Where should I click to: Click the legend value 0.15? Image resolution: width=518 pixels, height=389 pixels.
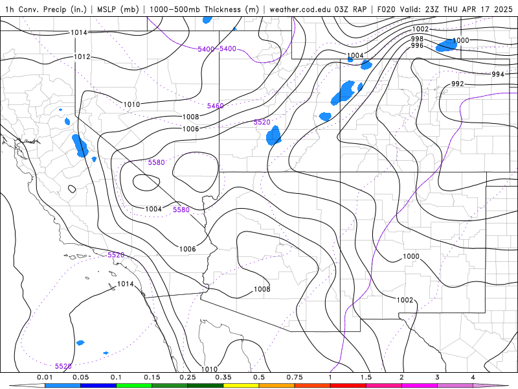pyautogui.click(x=152, y=377)
